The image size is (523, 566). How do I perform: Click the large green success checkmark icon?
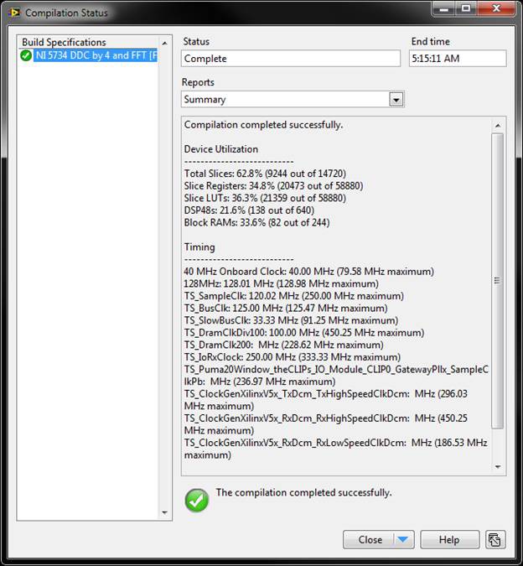point(197,501)
